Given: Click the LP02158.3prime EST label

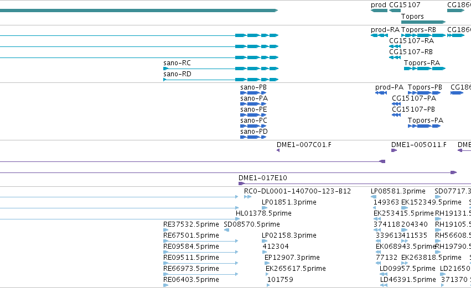Looking at the screenshot, I should (289, 235).
